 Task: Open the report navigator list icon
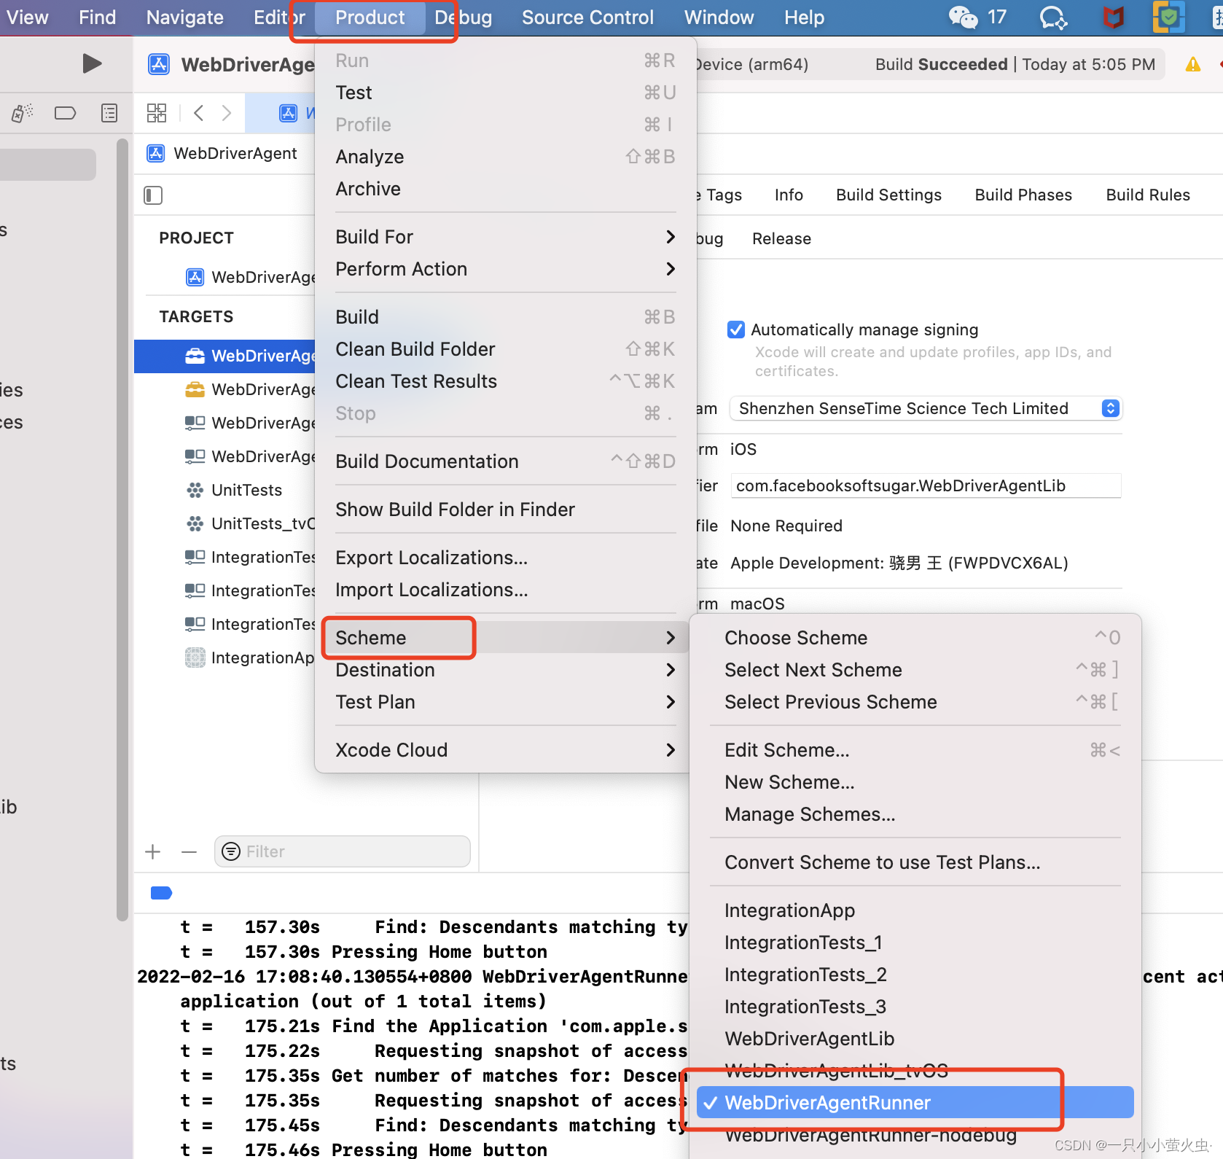pos(109,113)
